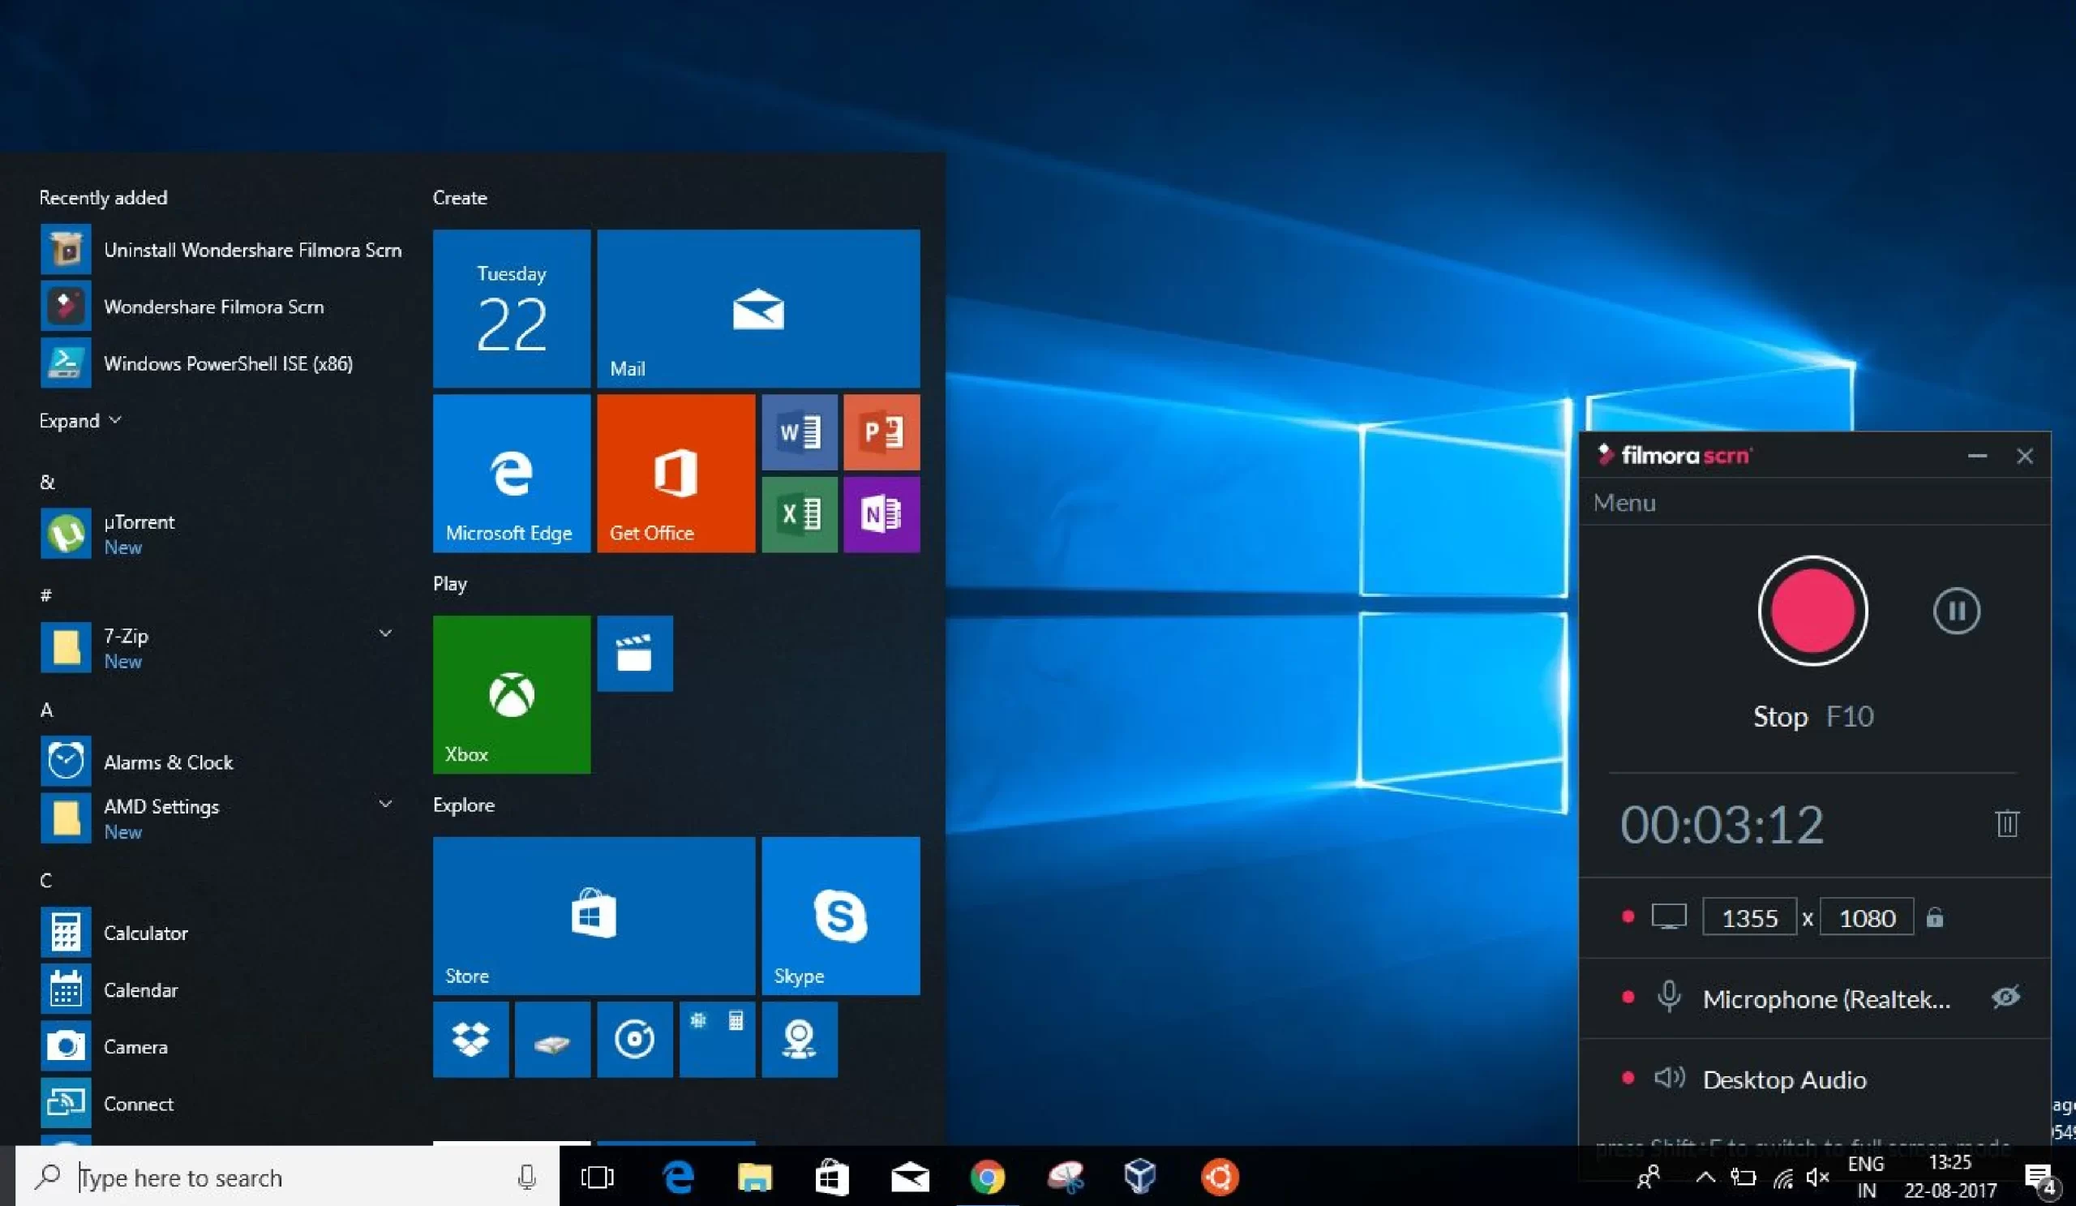This screenshot has height=1206, width=2076.
Task: Expand the Recently added list
Action: (80, 421)
